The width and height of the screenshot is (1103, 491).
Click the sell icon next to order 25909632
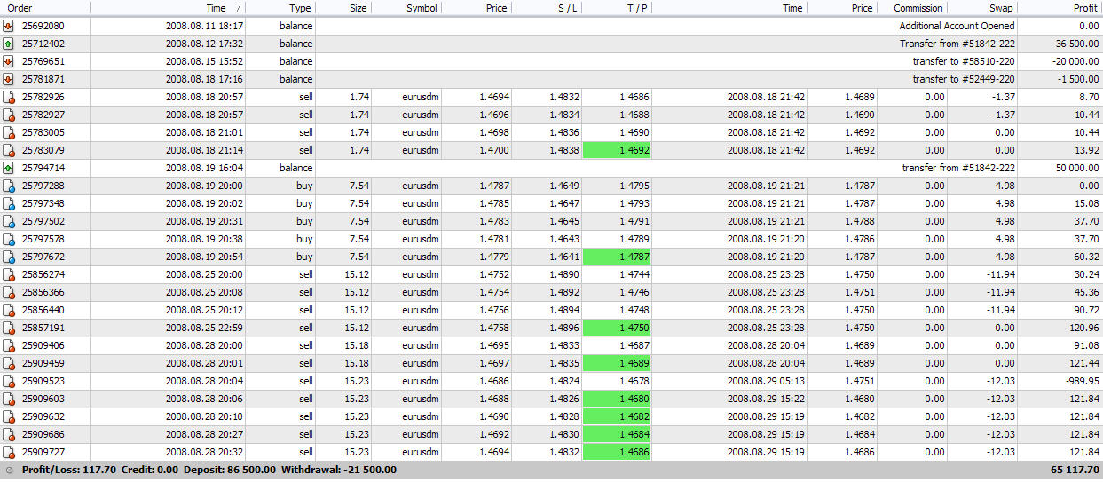tap(8, 416)
